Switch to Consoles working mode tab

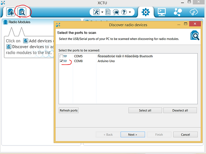[162, 12]
